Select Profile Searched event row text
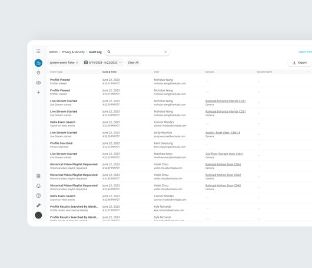The width and height of the screenshot is (312, 268). click(x=61, y=143)
